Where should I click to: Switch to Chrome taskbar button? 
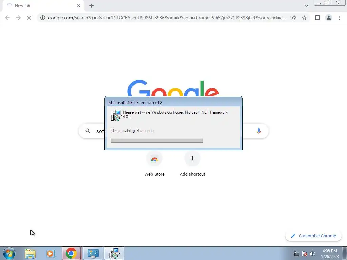[x=71, y=253]
